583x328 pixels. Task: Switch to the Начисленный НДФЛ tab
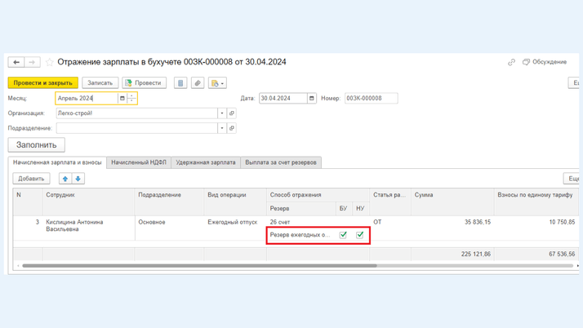(x=139, y=162)
